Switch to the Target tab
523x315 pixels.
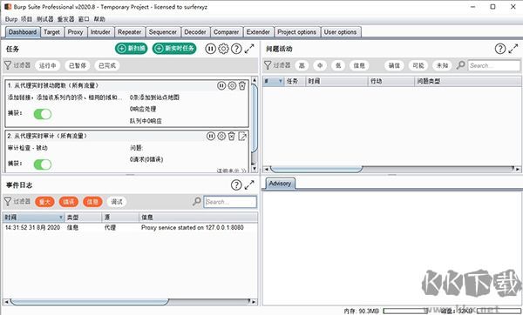52,32
